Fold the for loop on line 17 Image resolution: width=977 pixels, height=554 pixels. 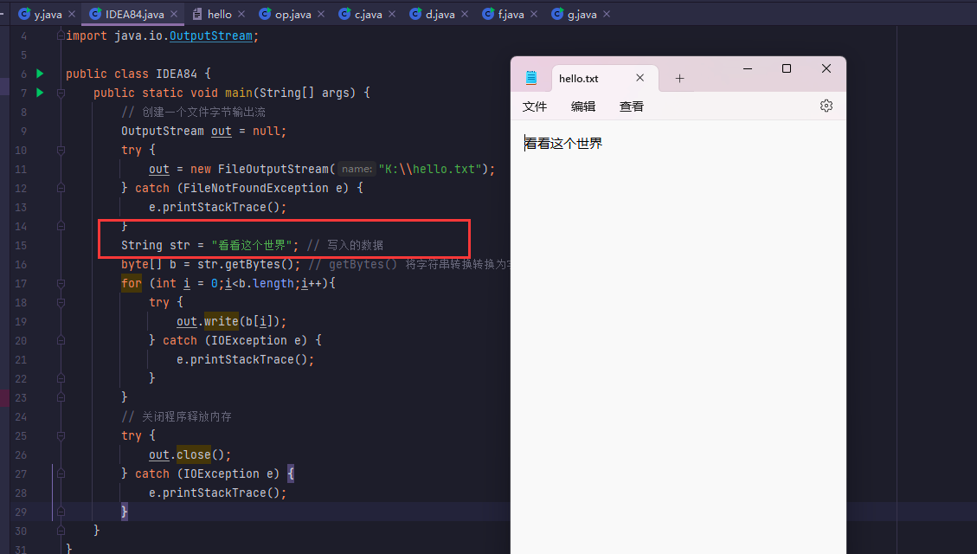61,283
